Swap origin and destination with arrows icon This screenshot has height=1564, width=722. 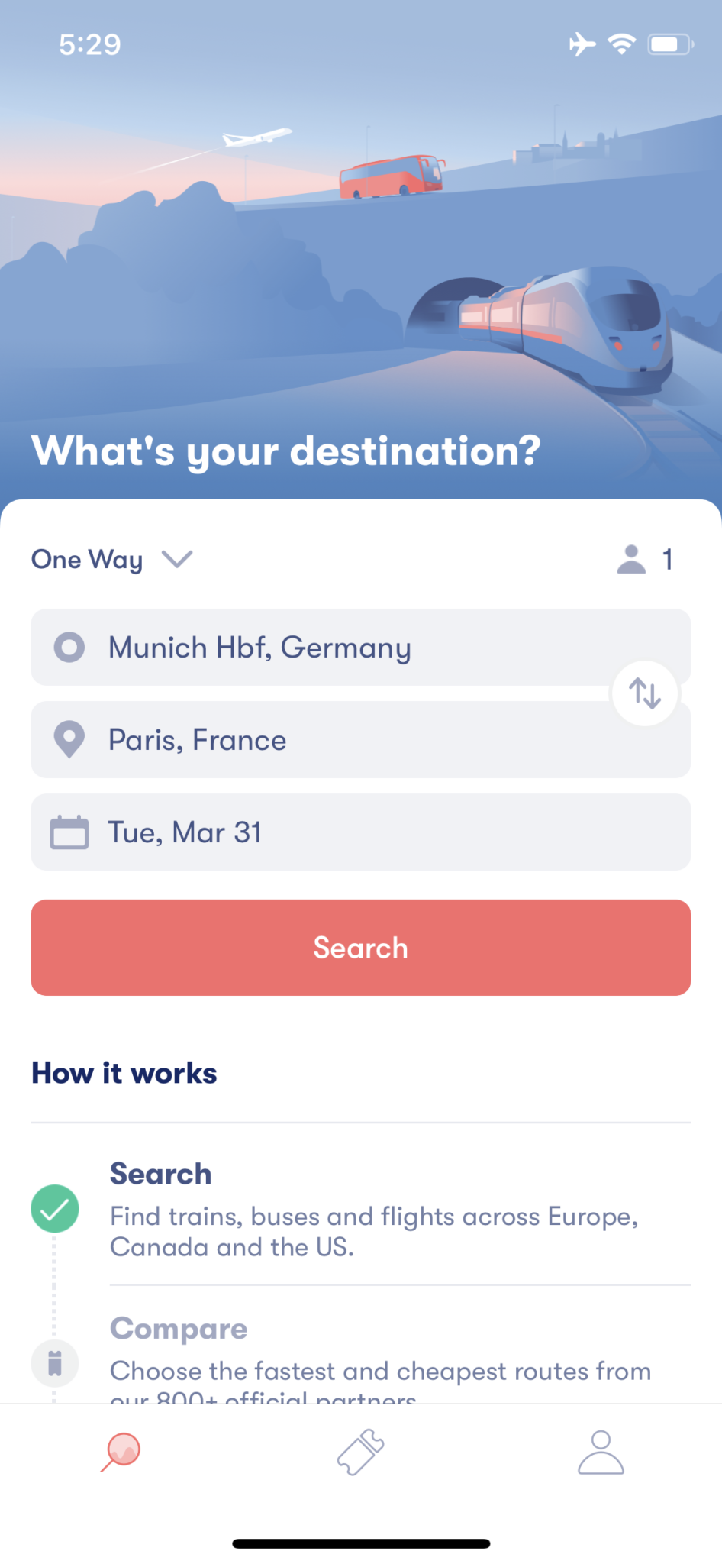point(645,693)
